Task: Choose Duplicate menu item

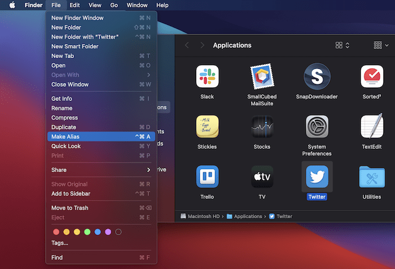Action: (x=101, y=127)
